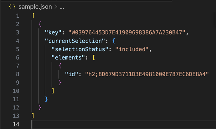Click line number 1 in the gutter
216x129 pixels.
[18, 16]
